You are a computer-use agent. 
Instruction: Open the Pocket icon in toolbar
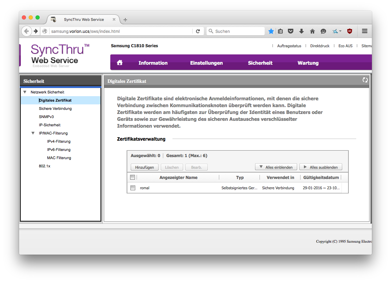[291, 31]
